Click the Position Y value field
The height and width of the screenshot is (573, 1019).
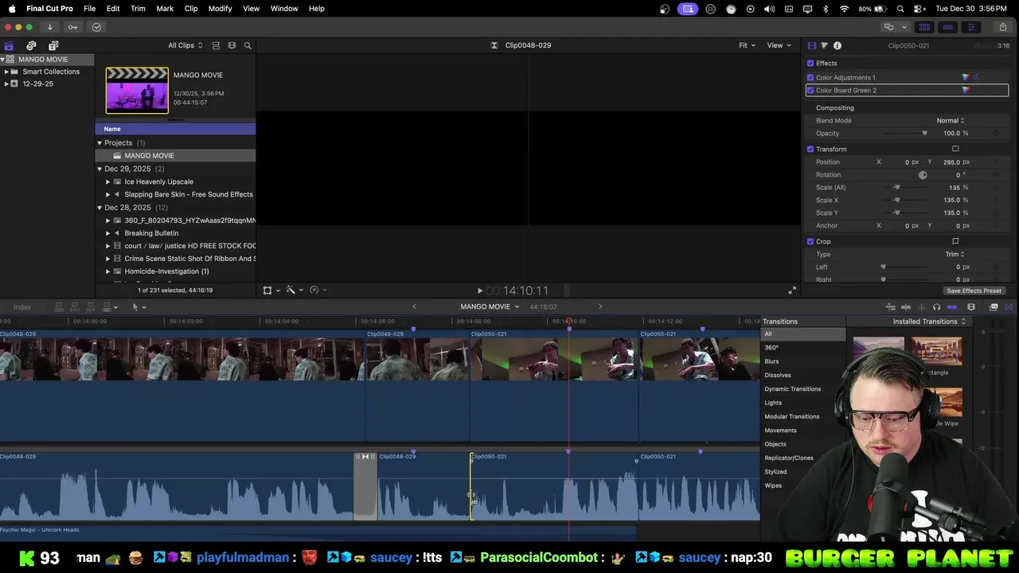pos(951,162)
